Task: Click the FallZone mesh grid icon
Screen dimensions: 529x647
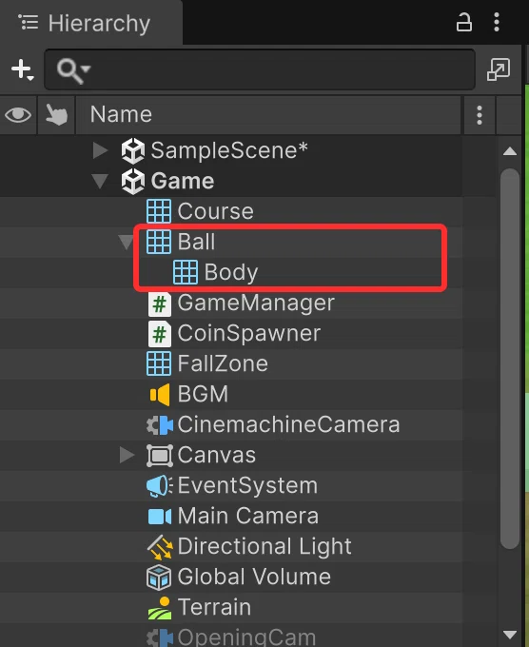Action: 159,363
